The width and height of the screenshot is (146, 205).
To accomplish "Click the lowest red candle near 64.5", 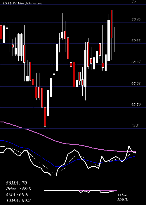I will pos(45,117).
